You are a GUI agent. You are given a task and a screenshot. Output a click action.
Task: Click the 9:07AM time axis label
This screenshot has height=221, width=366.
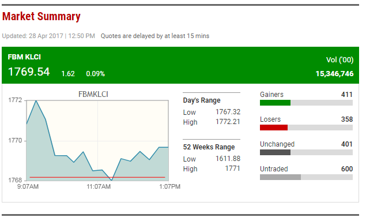point(28,186)
